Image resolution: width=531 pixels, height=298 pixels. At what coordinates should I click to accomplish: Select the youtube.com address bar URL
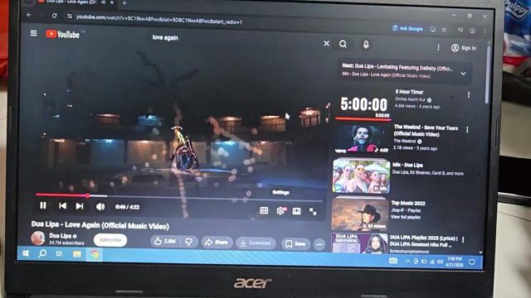159,19
